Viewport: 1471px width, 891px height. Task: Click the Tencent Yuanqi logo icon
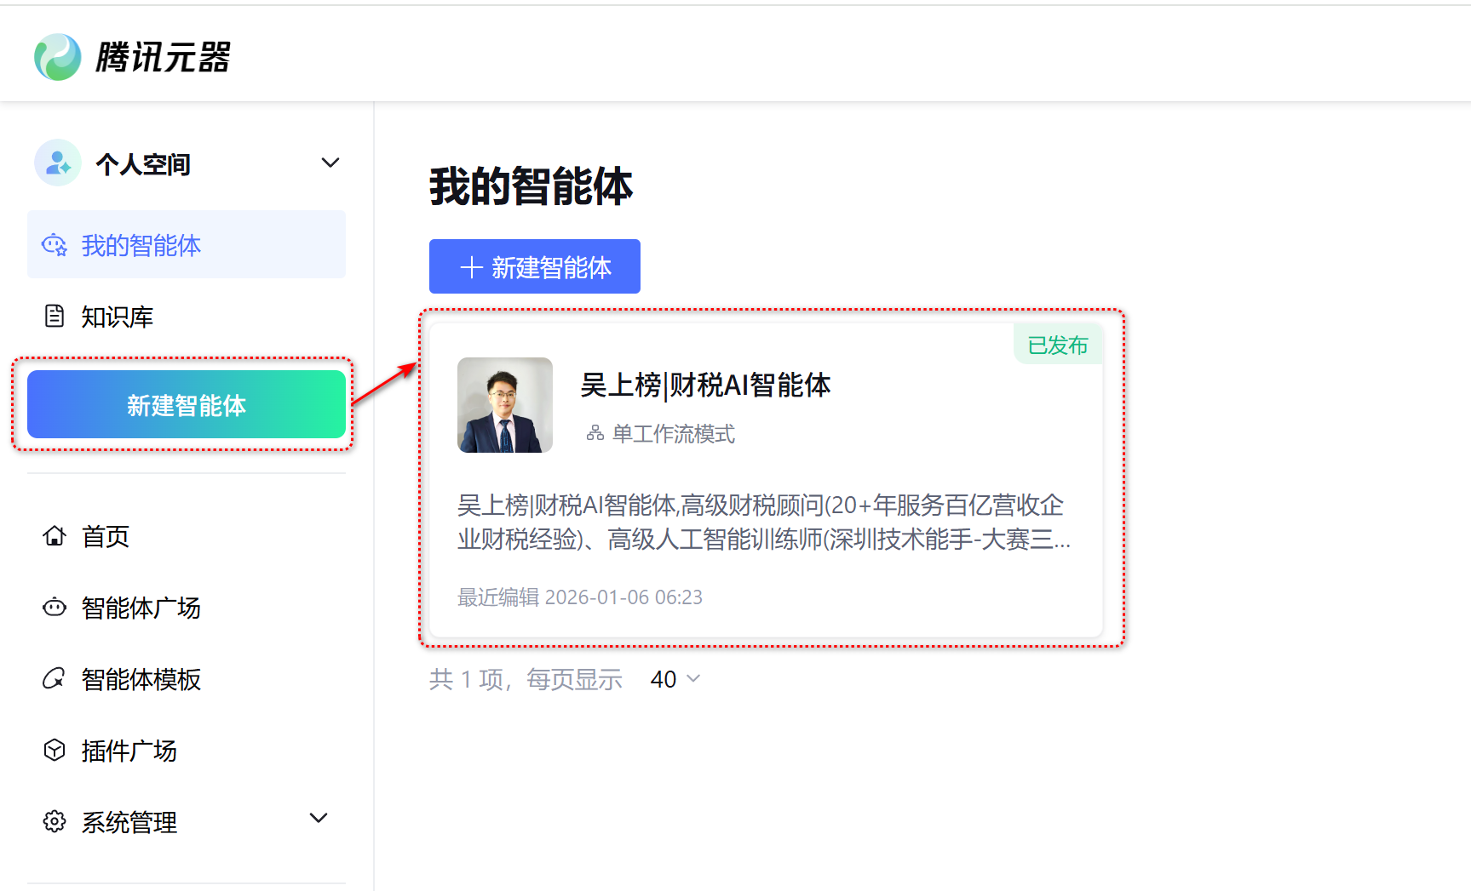coord(57,57)
